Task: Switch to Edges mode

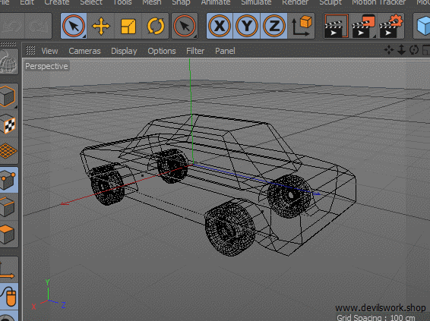Action: tap(8, 206)
